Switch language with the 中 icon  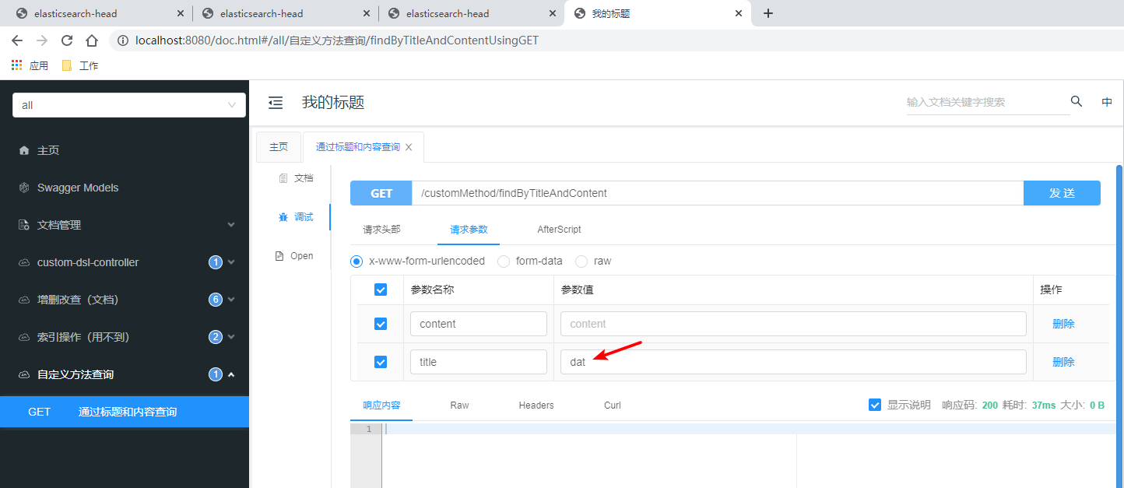point(1107,102)
